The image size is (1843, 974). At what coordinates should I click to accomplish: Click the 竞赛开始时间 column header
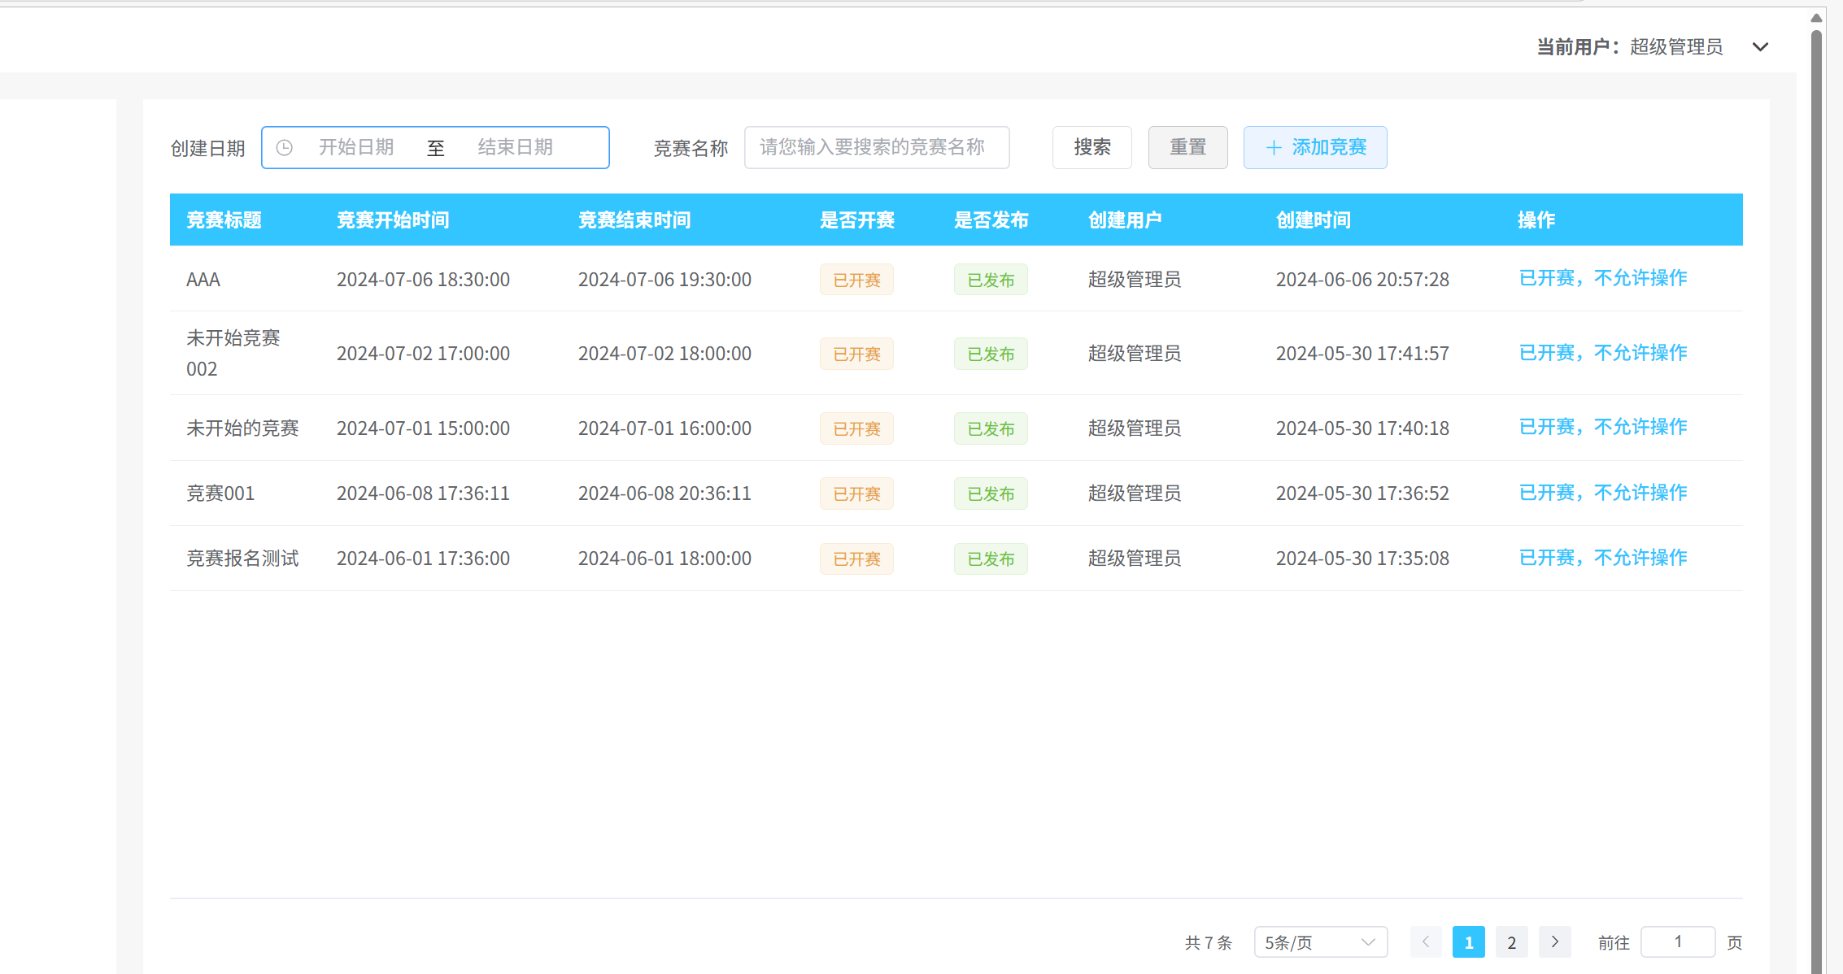click(x=393, y=220)
